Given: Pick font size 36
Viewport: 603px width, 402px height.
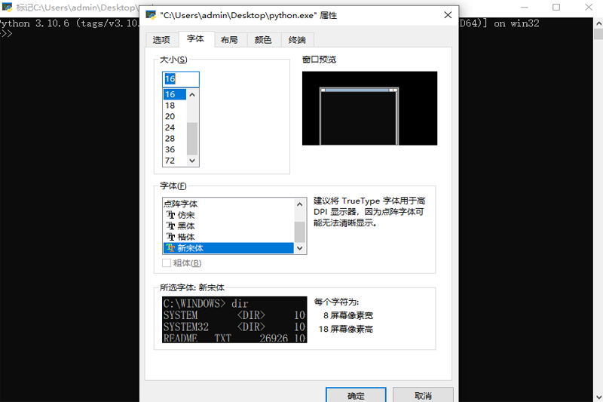Looking at the screenshot, I should point(175,149).
